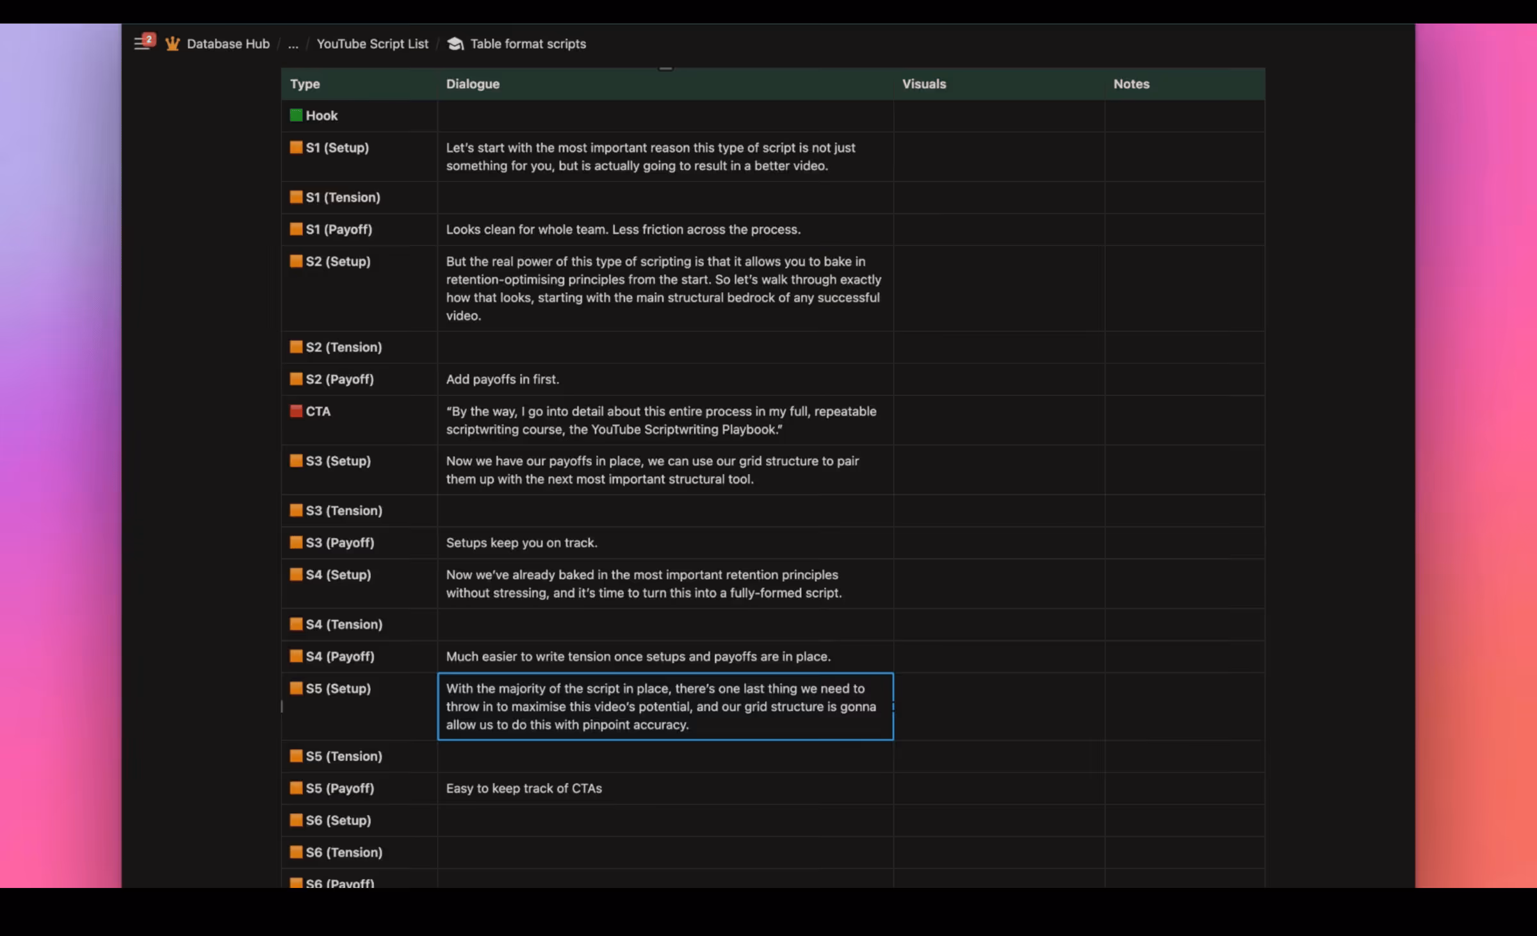Expand the collapsed breadcrumb ellipsis
Viewport: 1537px width, 936px height.
coord(293,44)
